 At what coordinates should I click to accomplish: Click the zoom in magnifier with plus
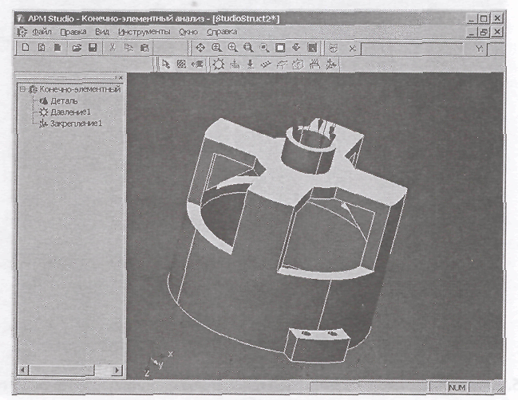click(232, 48)
